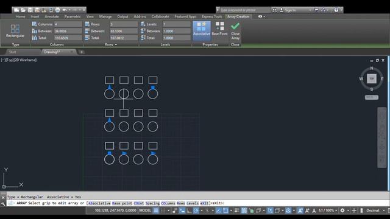The image size is (390, 219).
Task: Click the N compass direction on ViewCube
Action: click(x=372, y=68)
